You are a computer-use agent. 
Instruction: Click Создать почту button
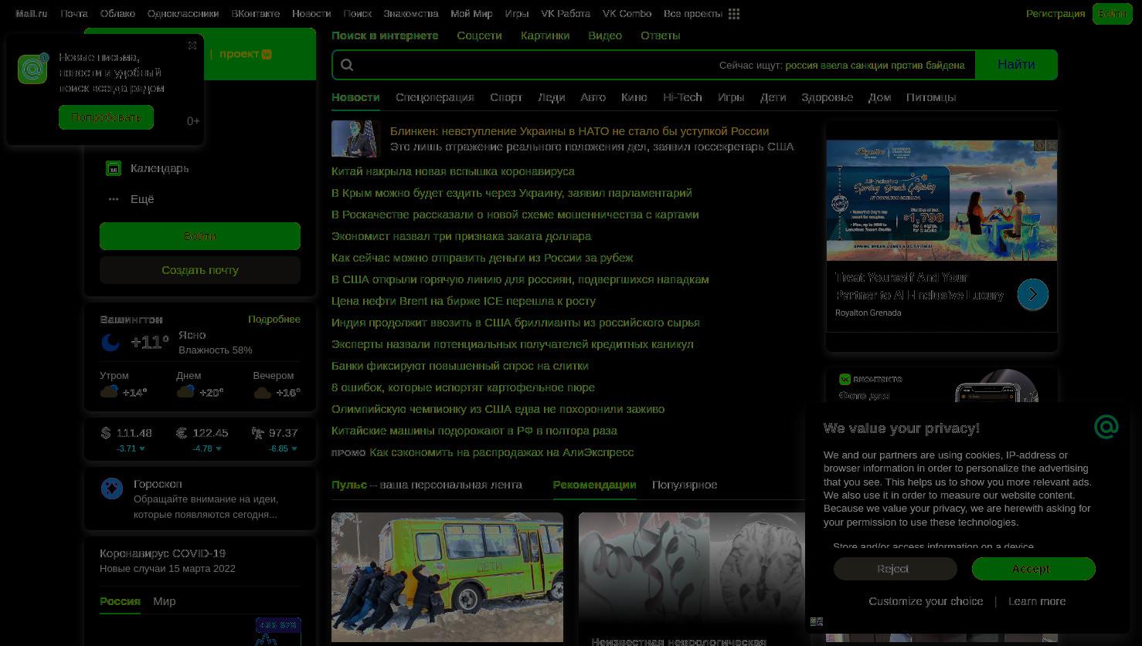click(x=200, y=270)
